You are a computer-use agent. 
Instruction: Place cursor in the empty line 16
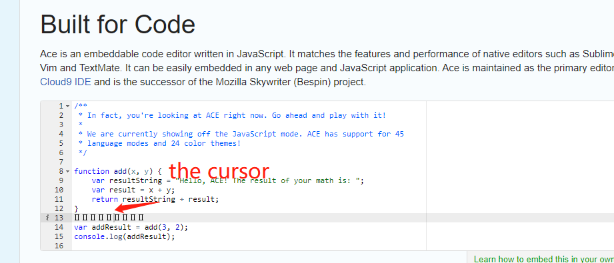[x=249, y=246]
